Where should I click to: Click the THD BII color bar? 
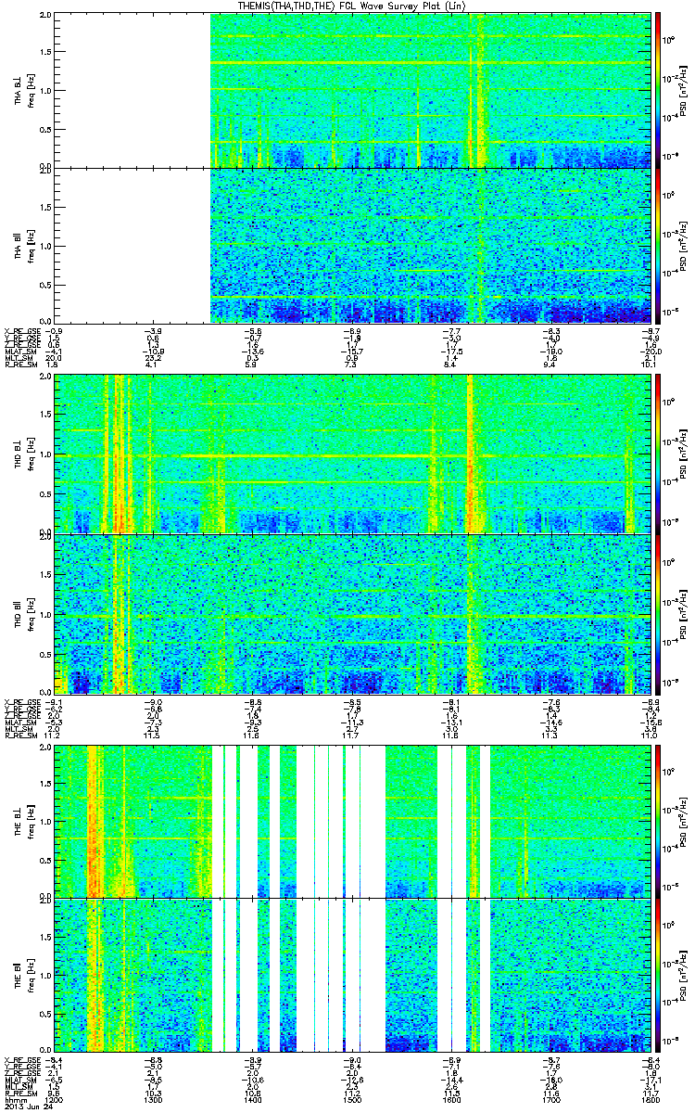(x=658, y=614)
